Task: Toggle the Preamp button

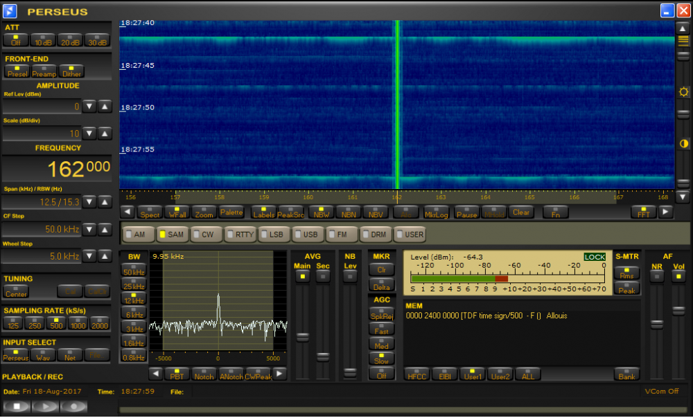Action: (44, 71)
